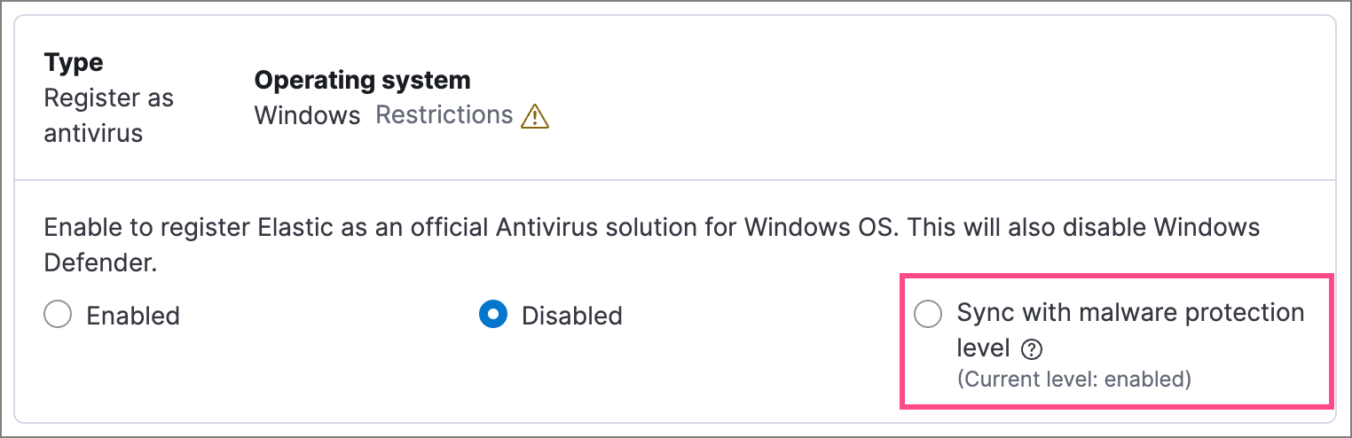
Task: Click the "Windows" operating system value
Action: [x=307, y=115]
